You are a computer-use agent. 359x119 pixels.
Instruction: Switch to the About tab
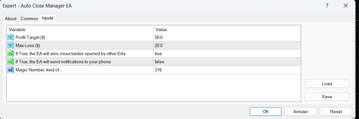pos(10,18)
